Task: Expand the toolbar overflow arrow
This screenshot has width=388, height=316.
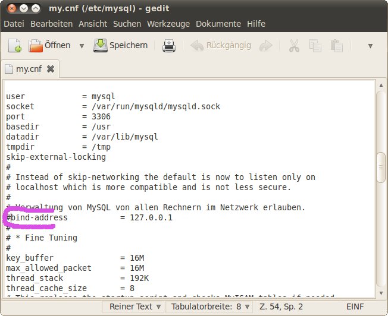Action: [x=370, y=46]
